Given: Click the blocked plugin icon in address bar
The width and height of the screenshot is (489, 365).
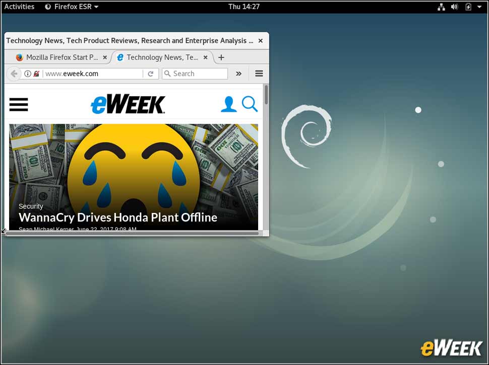Looking at the screenshot, I should tap(36, 74).
